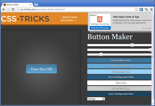Click Read the white paper ad button
The width and height of the screenshot is (155, 106).
[x=100, y=28]
